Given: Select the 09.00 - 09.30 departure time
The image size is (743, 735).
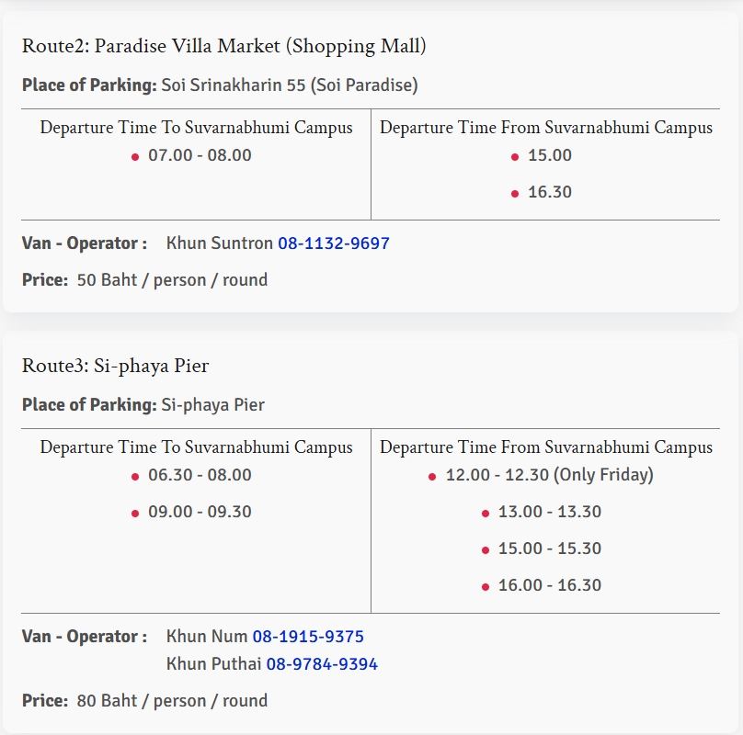Looking at the screenshot, I should 200,512.
